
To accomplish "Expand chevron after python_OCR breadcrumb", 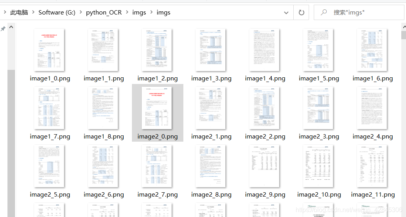I will 127,12.
